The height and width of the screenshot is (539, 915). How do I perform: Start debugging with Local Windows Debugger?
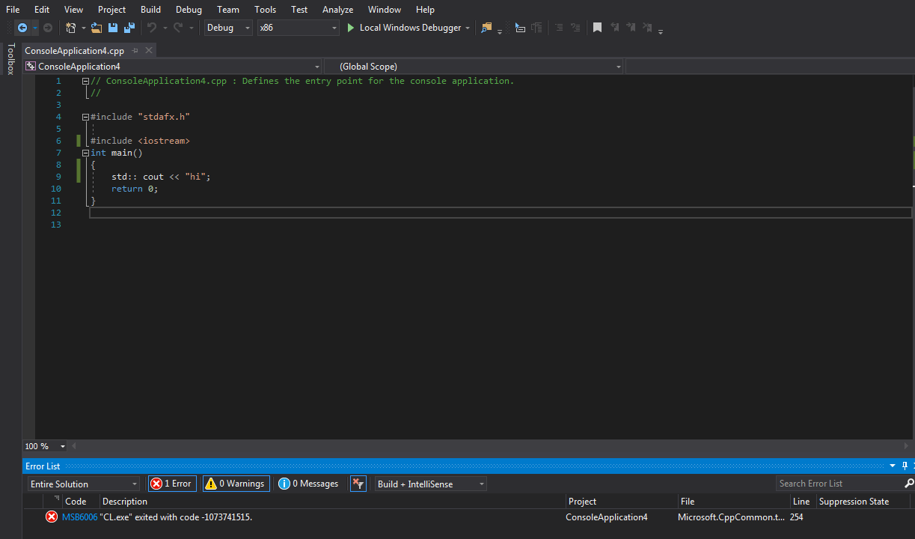click(404, 27)
